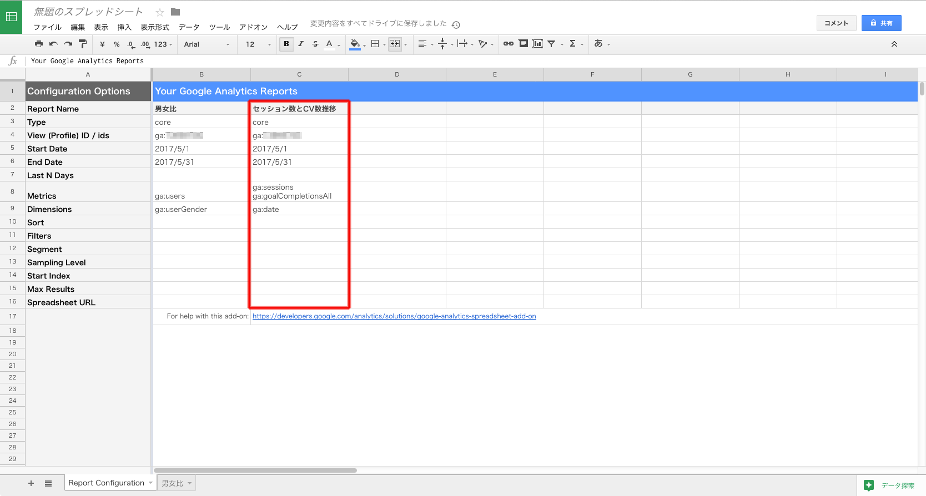This screenshot has height=496, width=926.
Task: Open the データ menu
Action: tap(189, 27)
